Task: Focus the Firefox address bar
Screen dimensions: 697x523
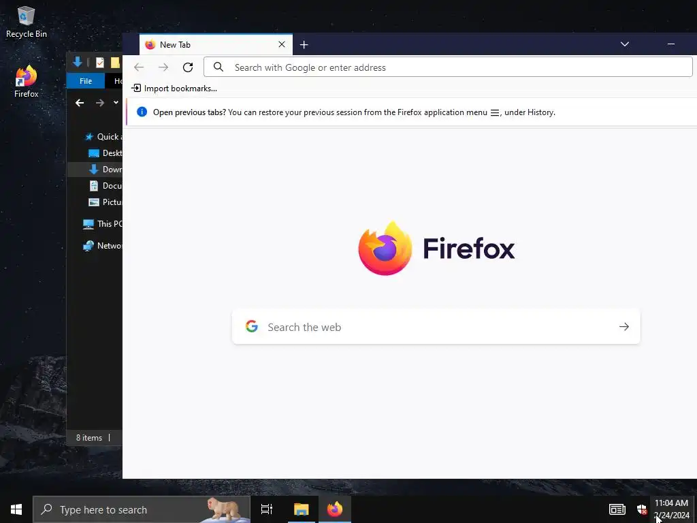Action: (448, 67)
